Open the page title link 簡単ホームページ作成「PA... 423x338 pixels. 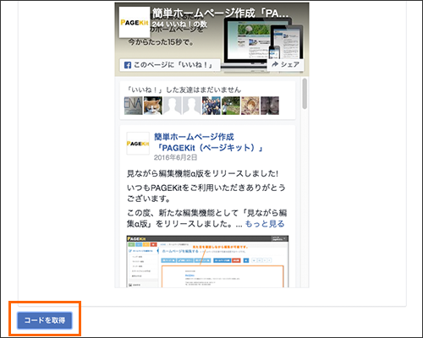click(x=221, y=14)
